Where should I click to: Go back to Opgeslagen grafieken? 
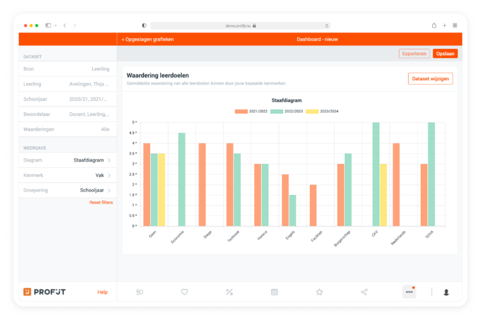[x=148, y=39]
